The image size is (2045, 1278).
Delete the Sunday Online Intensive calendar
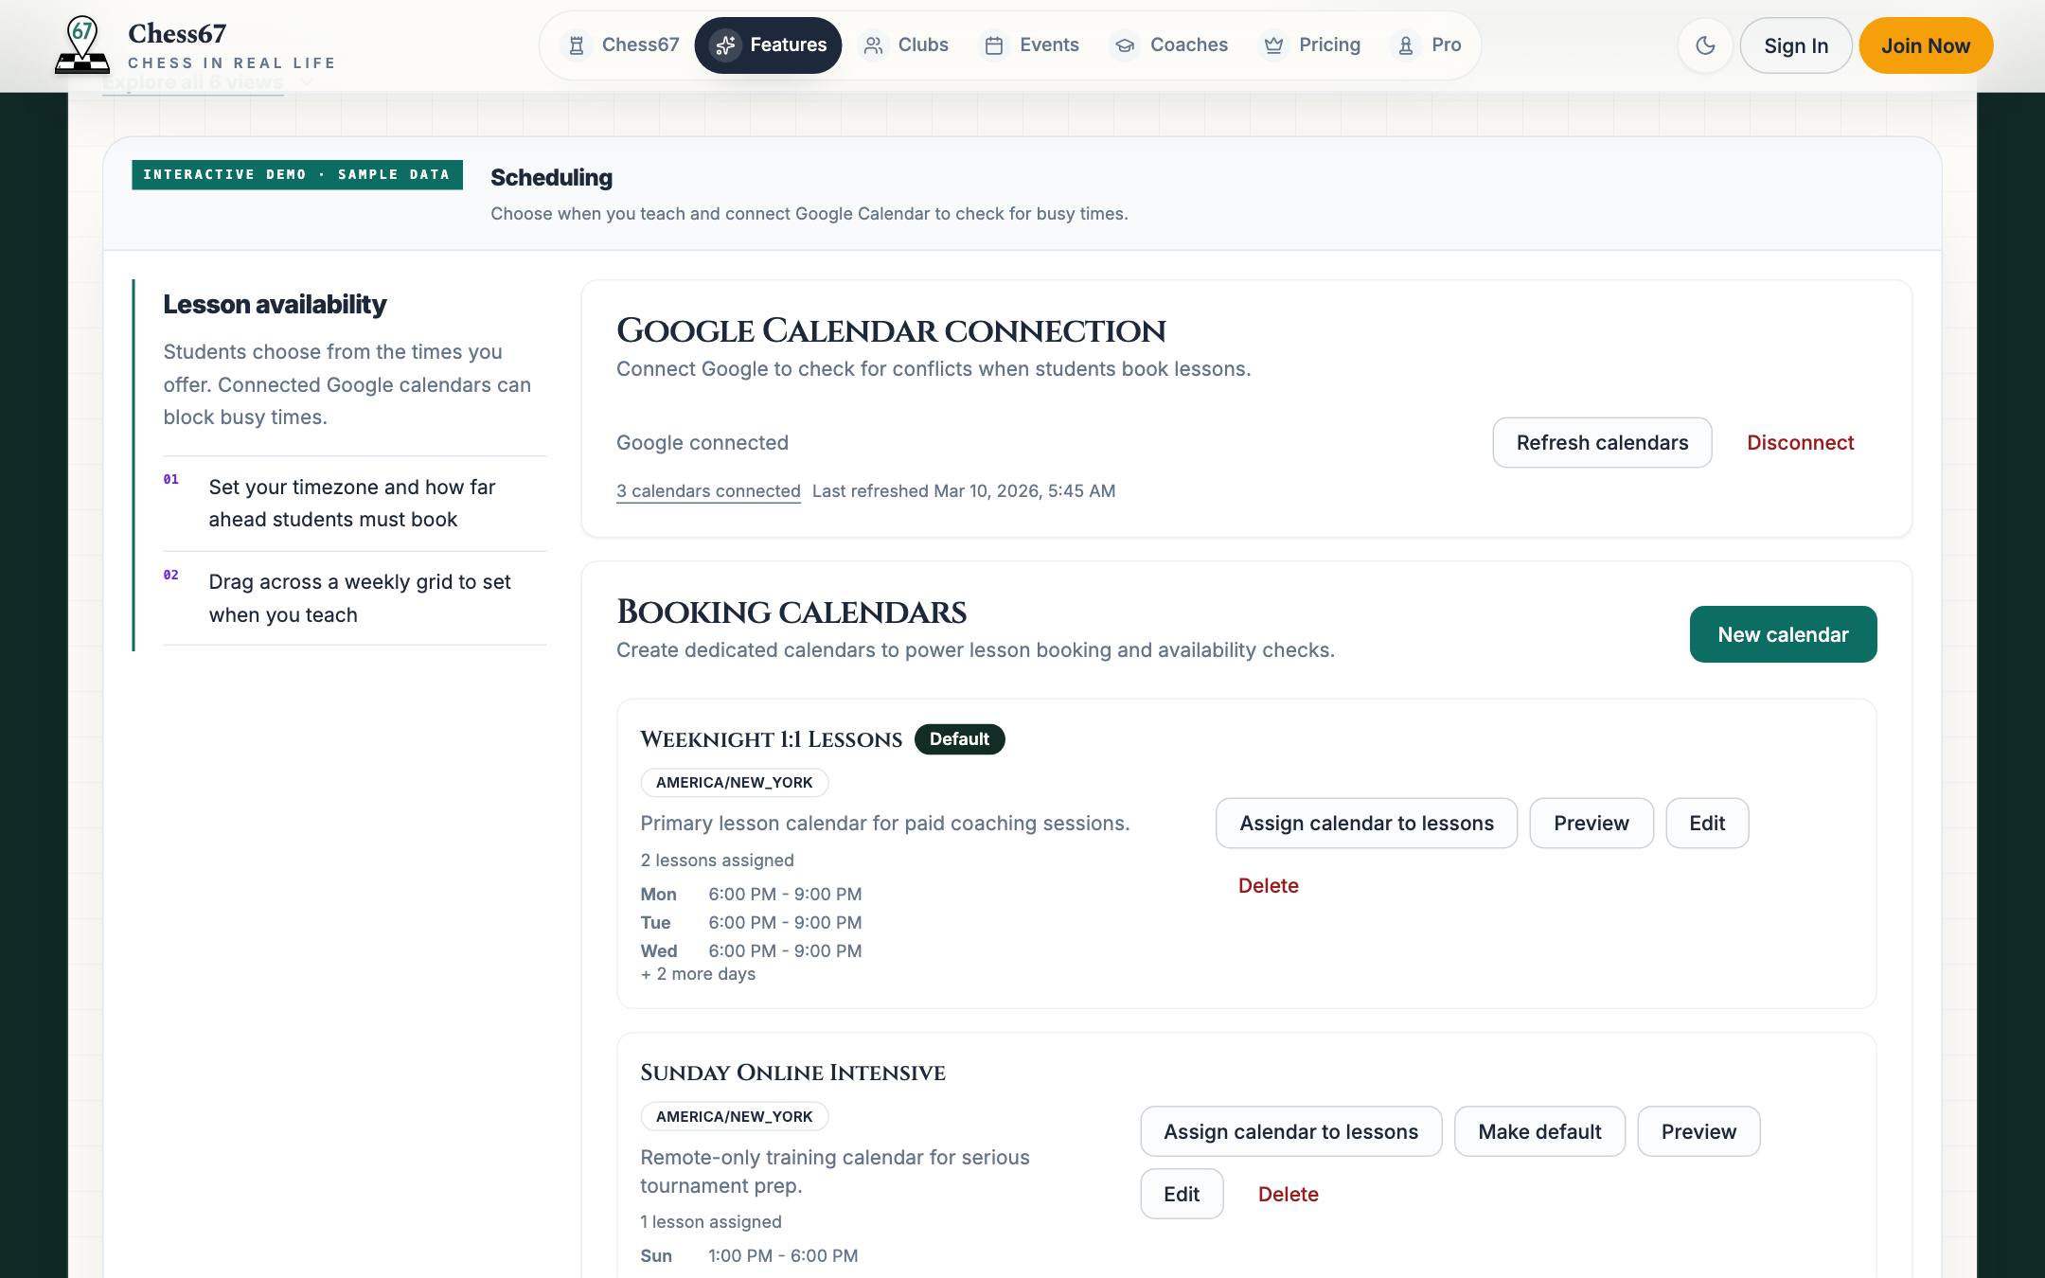tap(1288, 1194)
